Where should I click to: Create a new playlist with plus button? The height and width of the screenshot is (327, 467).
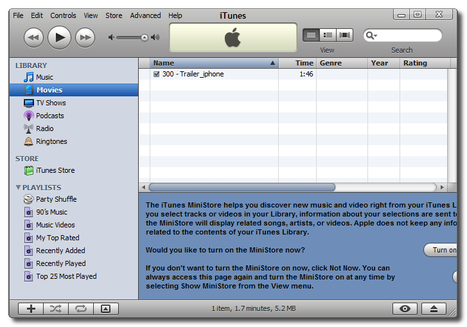31,308
